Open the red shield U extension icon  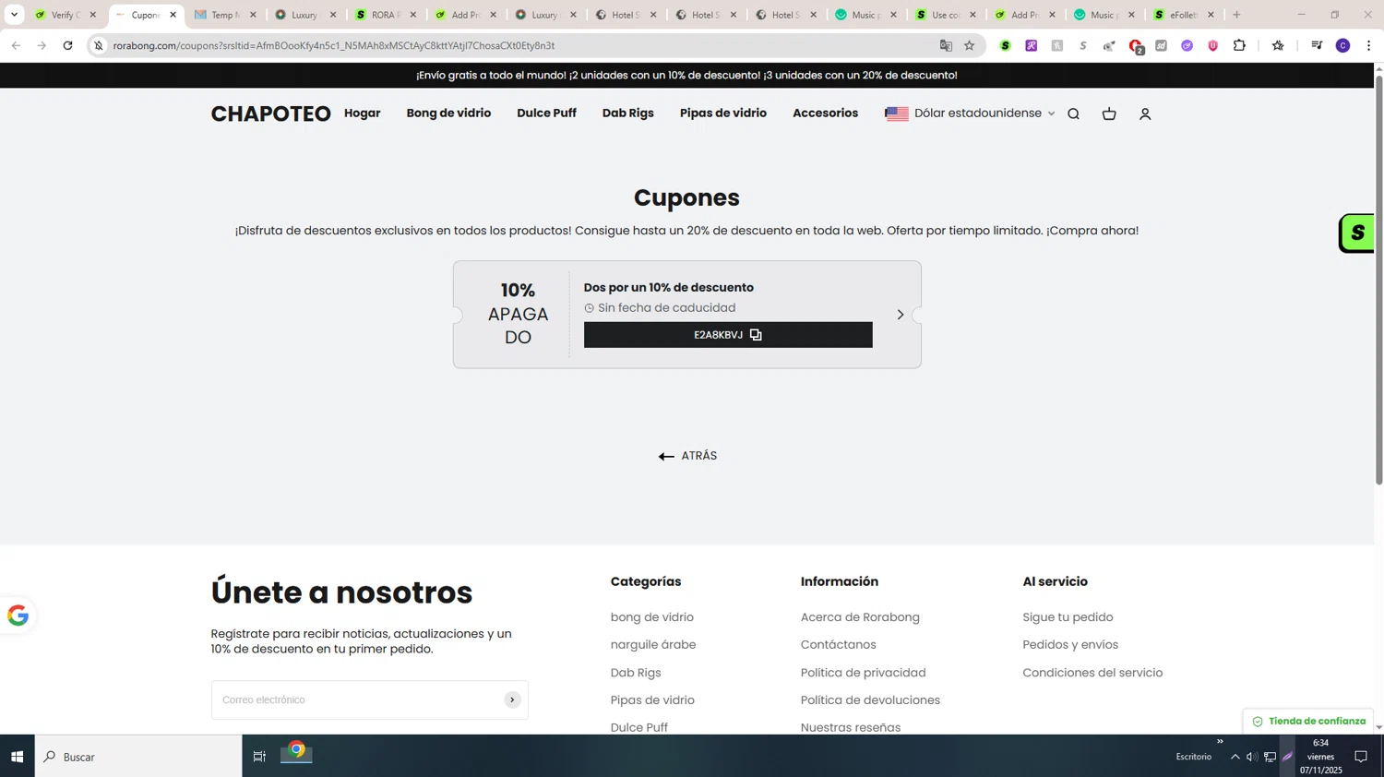click(x=1213, y=45)
